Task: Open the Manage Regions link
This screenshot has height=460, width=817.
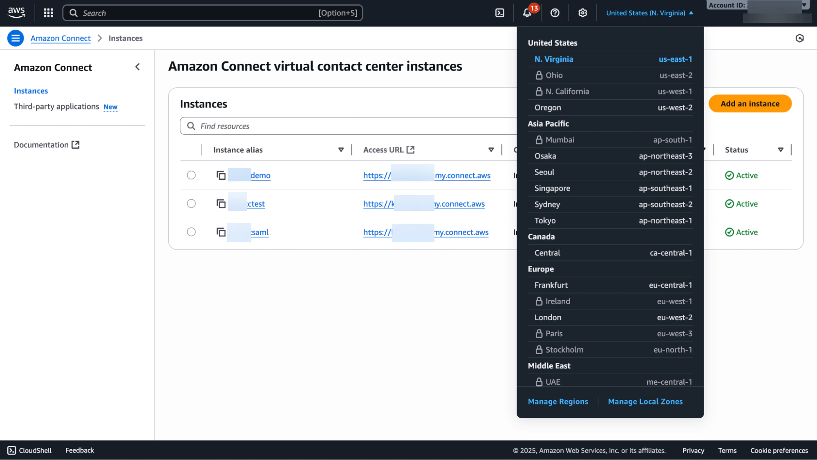Action: 557,401
